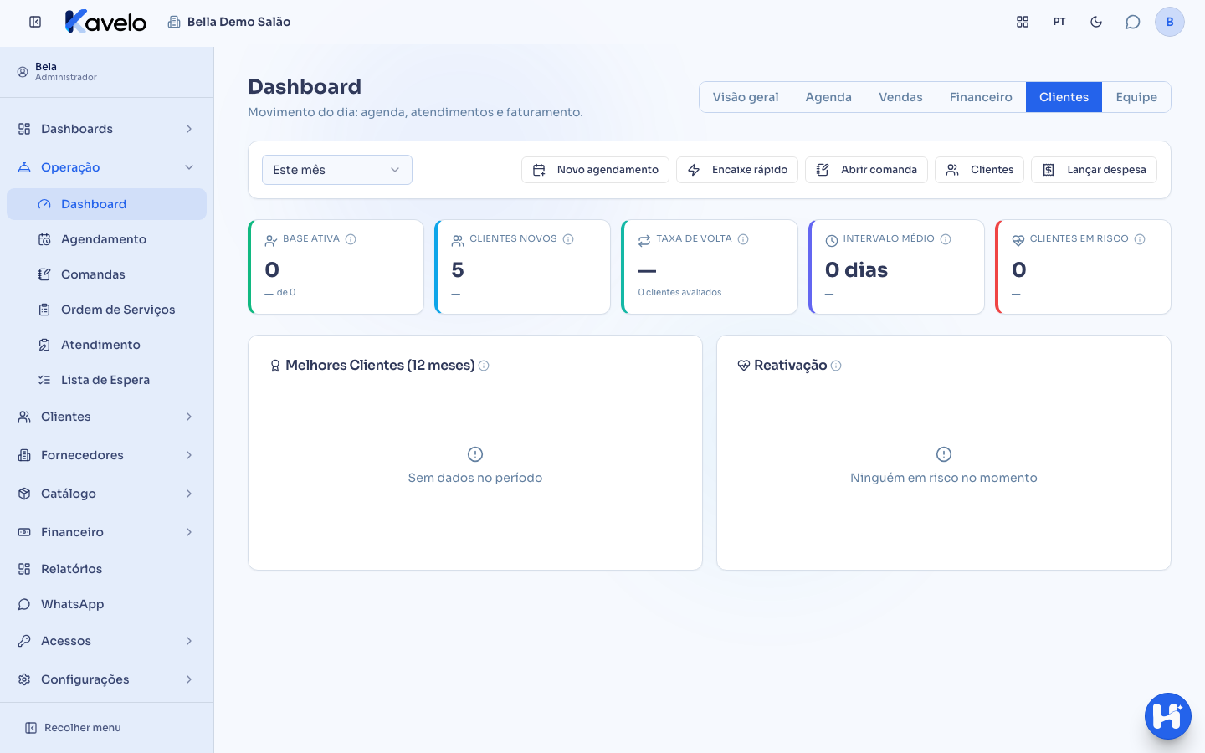Click the Novo agendamento button

pos(595,170)
